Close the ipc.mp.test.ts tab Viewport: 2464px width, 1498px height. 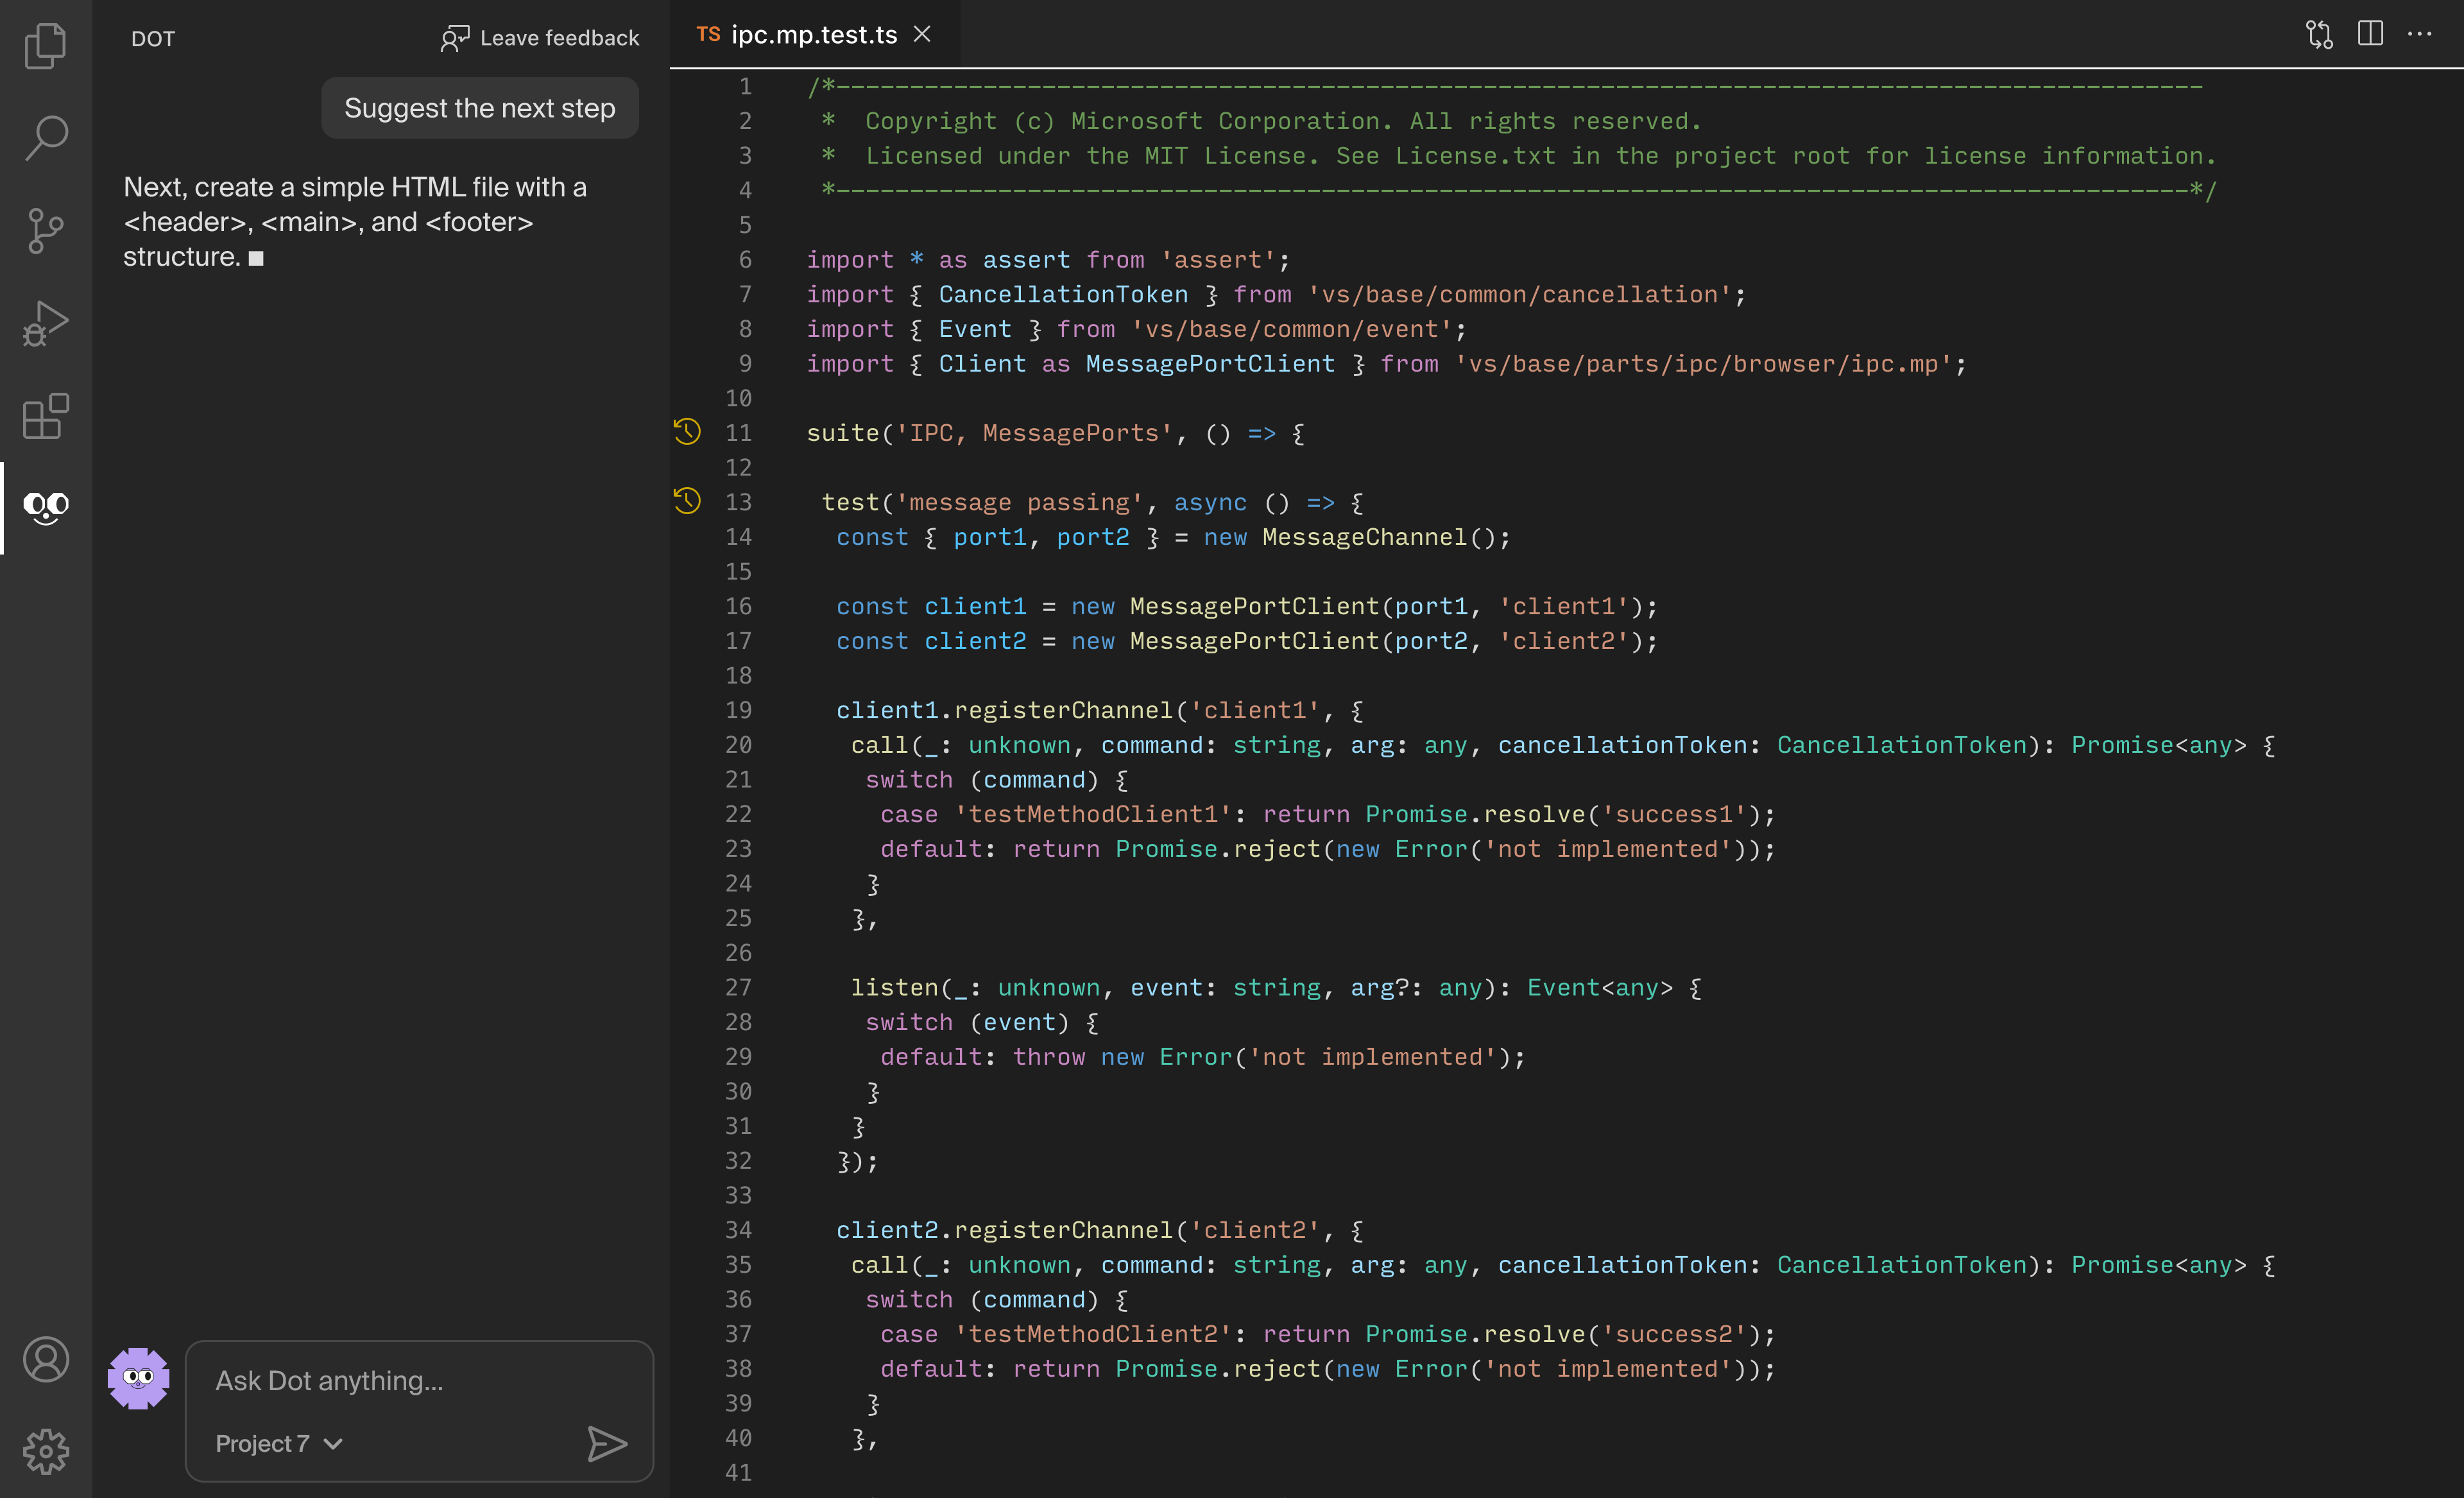[x=922, y=35]
